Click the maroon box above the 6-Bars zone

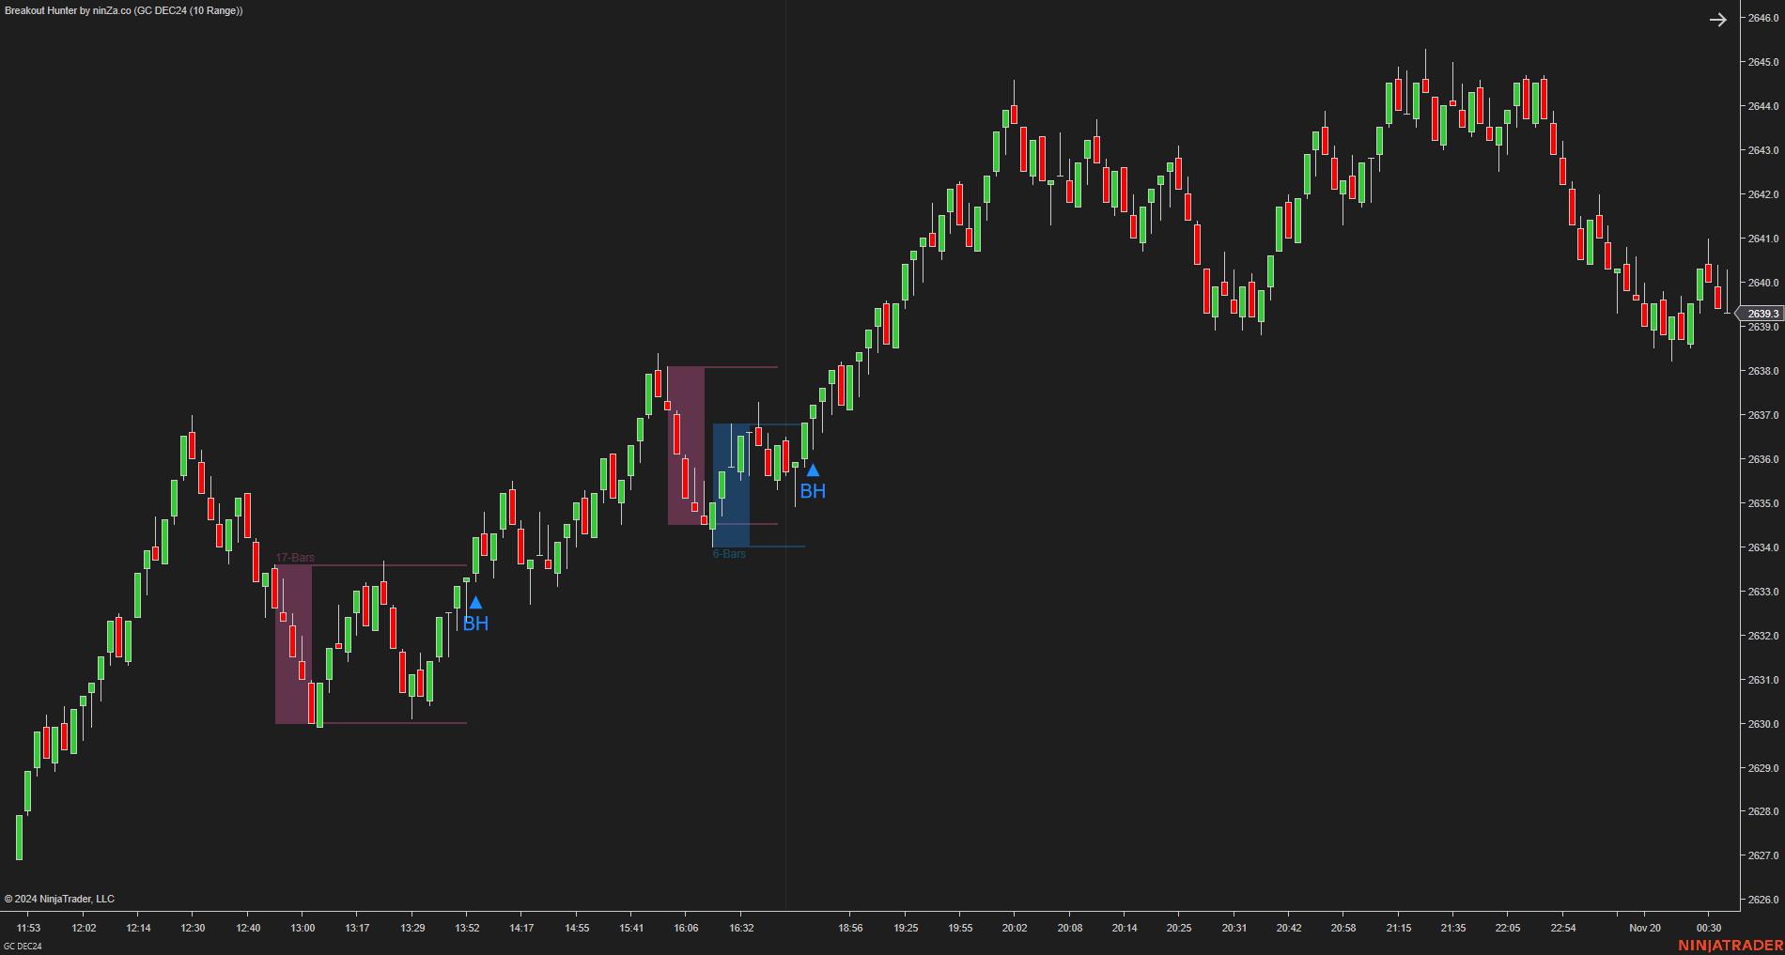click(686, 441)
